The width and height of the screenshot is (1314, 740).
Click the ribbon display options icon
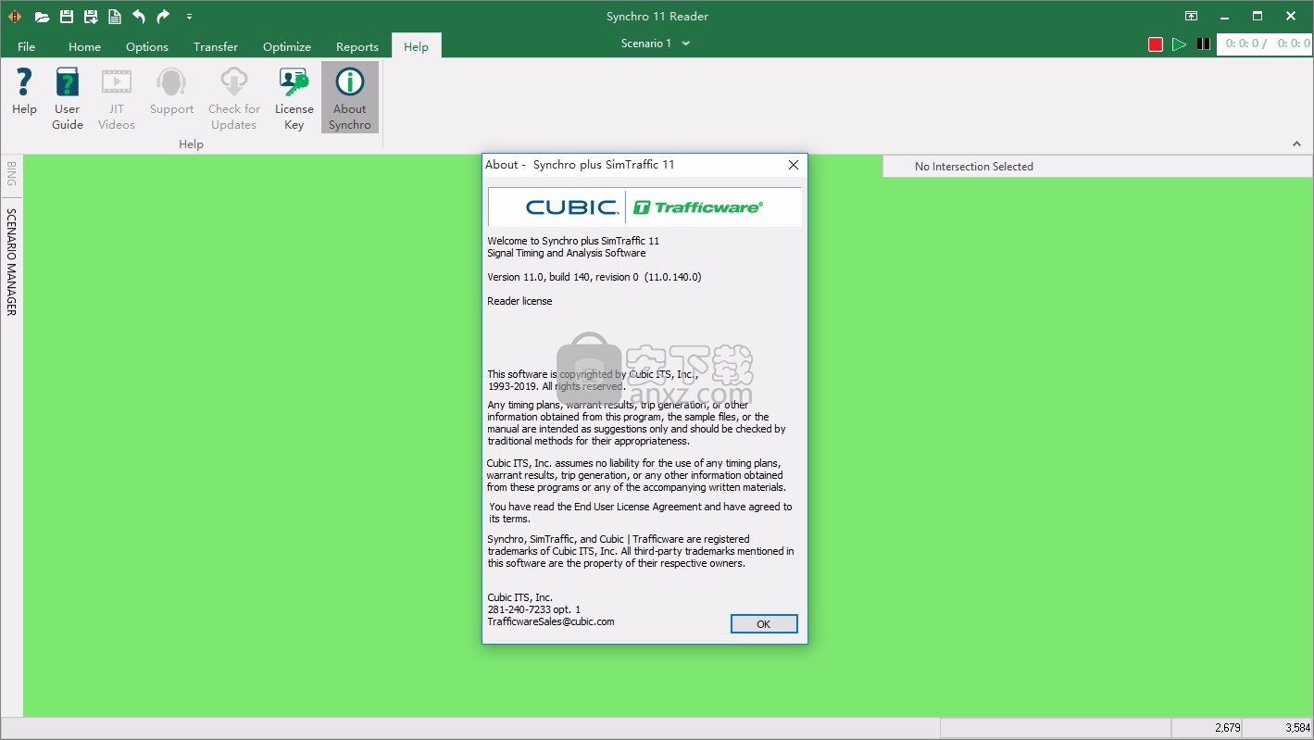click(x=1191, y=17)
